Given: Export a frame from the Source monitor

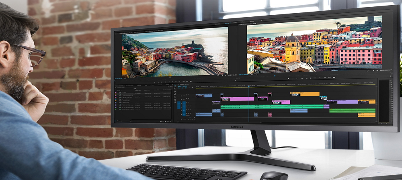Looking at the screenshot, I should tap(191, 81).
